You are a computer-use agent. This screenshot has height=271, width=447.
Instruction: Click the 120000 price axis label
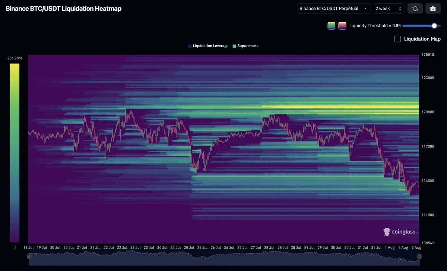[428, 112]
